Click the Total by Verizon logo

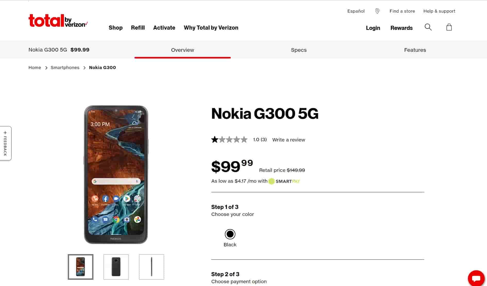coord(58,20)
